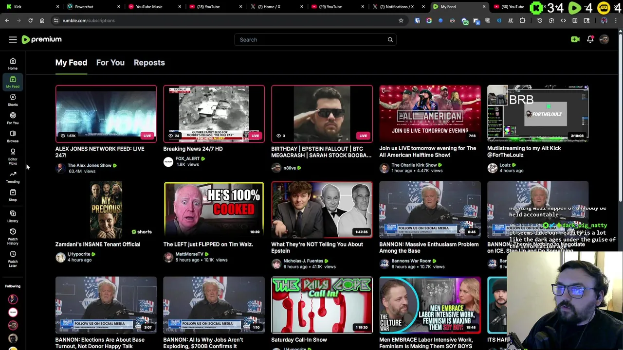
Task: Play the Alex Jones live thumbnail
Action: pyautogui.click(x=106, y=114)
